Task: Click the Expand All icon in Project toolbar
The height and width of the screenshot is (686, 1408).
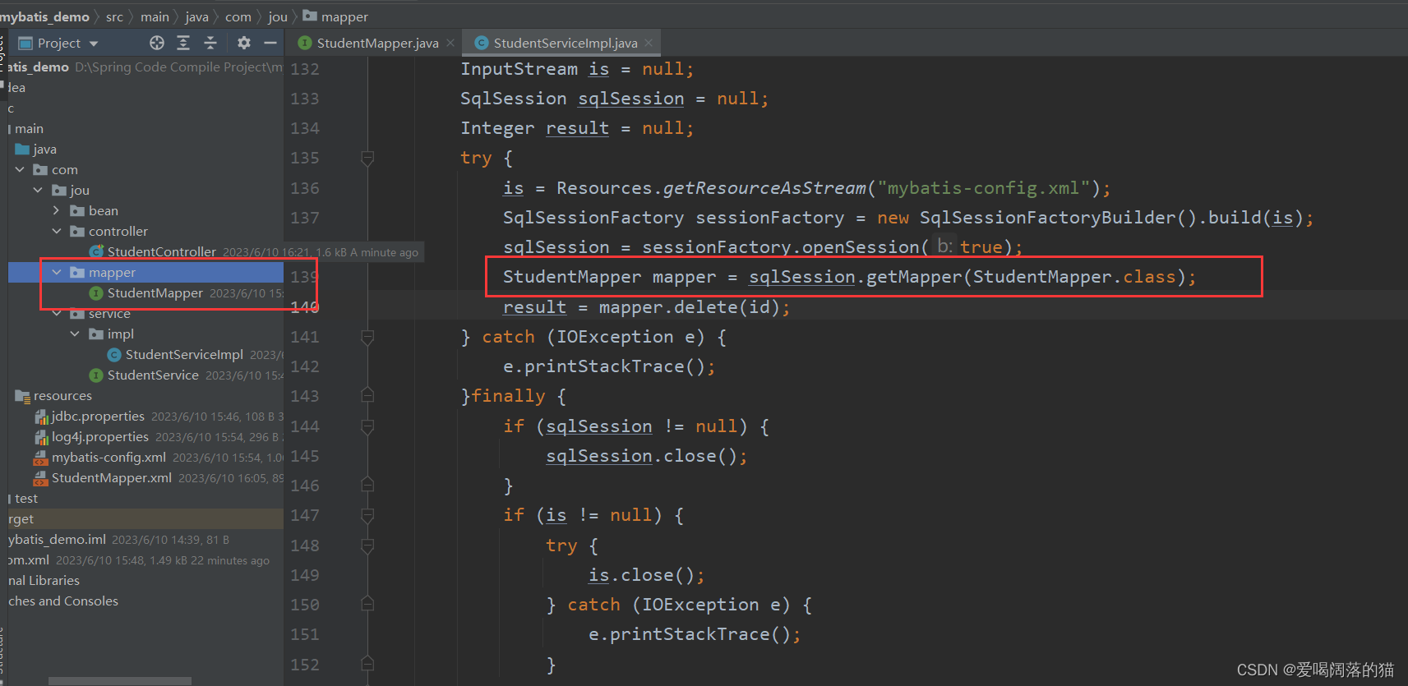Action: pos(183,43)
